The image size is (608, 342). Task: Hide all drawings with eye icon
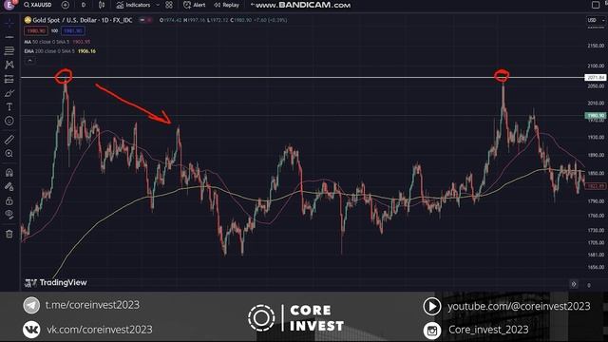coord(9,215)
